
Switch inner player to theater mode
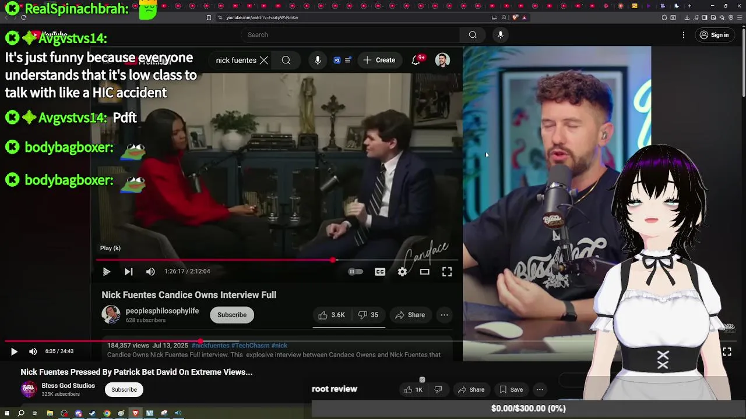pos(424,272)
